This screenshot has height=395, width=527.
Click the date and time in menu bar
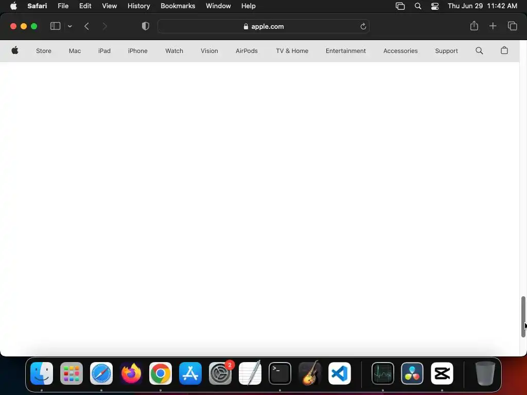[482, 6]
